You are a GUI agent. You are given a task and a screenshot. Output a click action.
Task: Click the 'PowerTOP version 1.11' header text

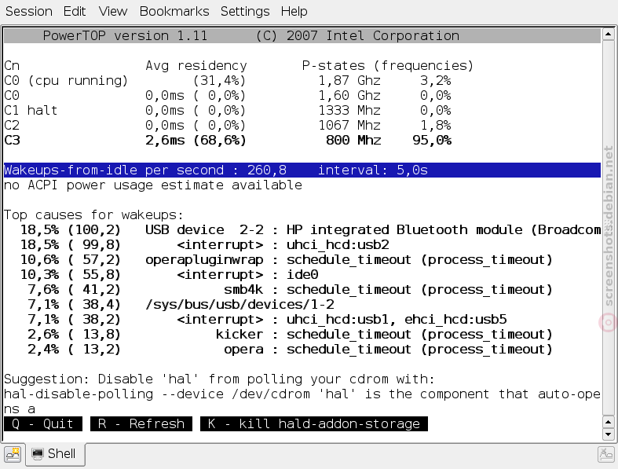point(125,36)
